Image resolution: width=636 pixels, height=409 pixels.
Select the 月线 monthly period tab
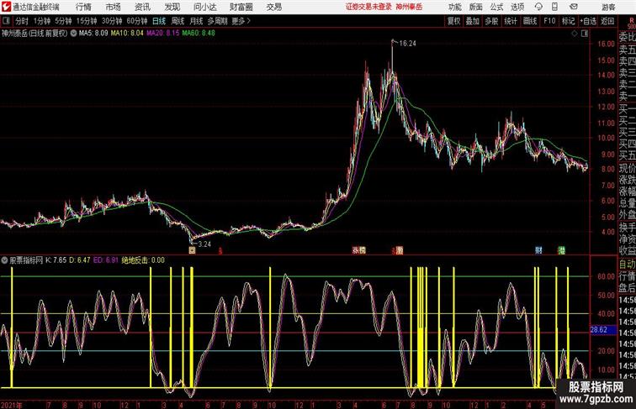click(x=196, y=21)
